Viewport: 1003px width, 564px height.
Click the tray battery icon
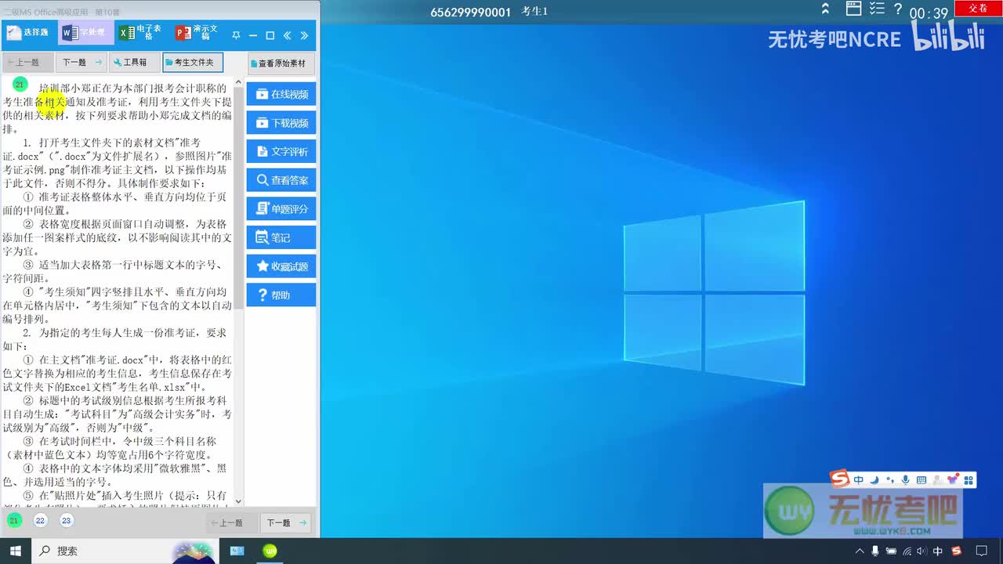pos(891,551)
